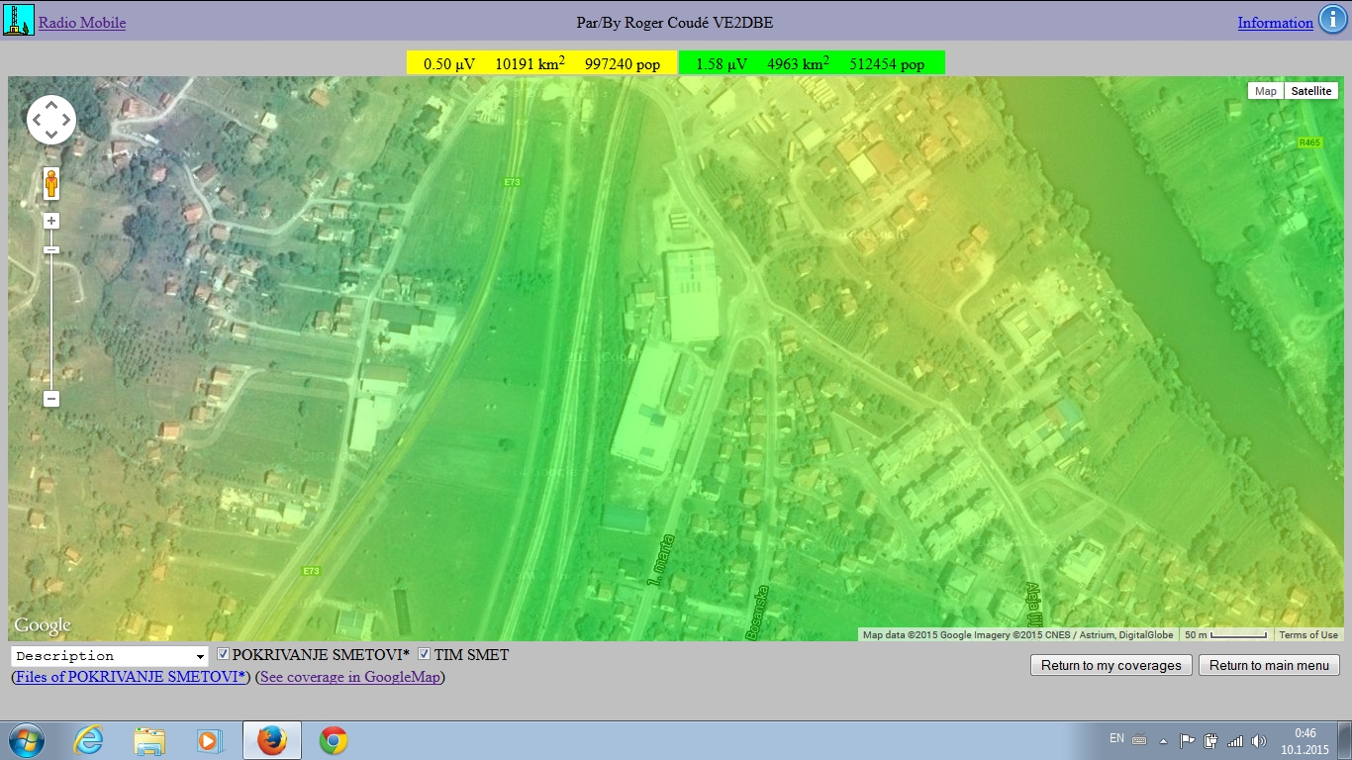The width and height of the screenshot is (1352, 760).
Task: Zoom in with the plus button
Action: [x=51, y=222]
